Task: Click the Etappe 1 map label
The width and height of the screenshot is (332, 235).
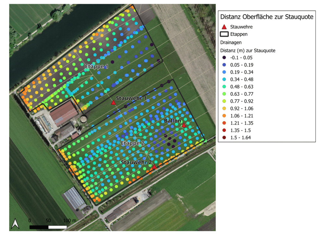Action: tap(96, 67)
